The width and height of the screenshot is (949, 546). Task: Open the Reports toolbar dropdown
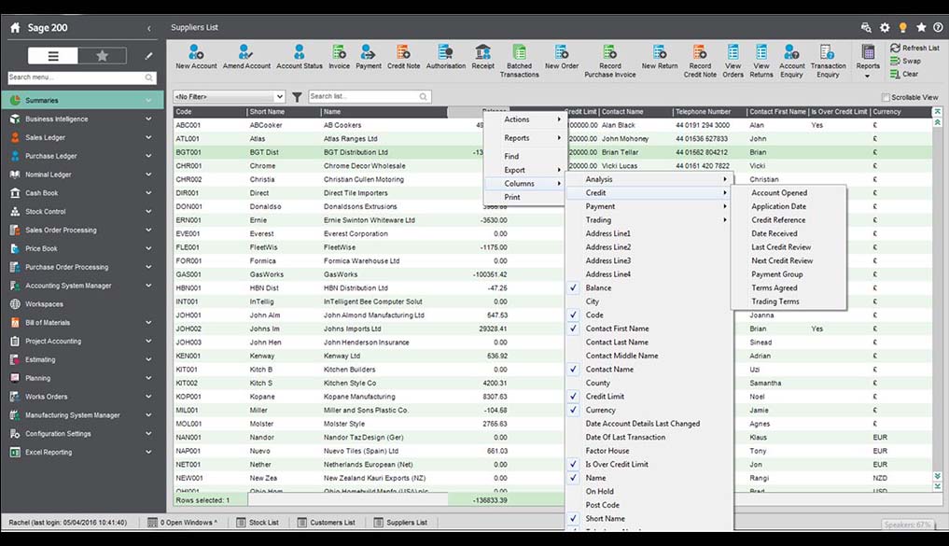tap(867, 61)
